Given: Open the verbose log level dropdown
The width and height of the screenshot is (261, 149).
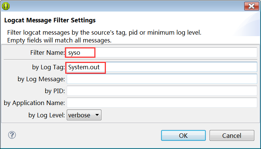Looking at the screenshot, I should click(84, 115).
